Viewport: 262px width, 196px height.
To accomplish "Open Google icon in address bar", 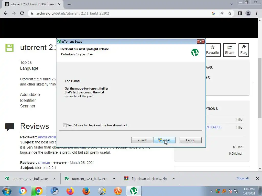I will pyautogui.click(x=213, y=13).
